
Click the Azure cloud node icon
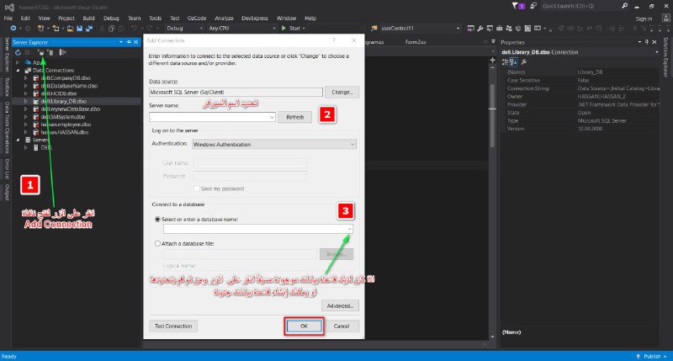(28, 62)
